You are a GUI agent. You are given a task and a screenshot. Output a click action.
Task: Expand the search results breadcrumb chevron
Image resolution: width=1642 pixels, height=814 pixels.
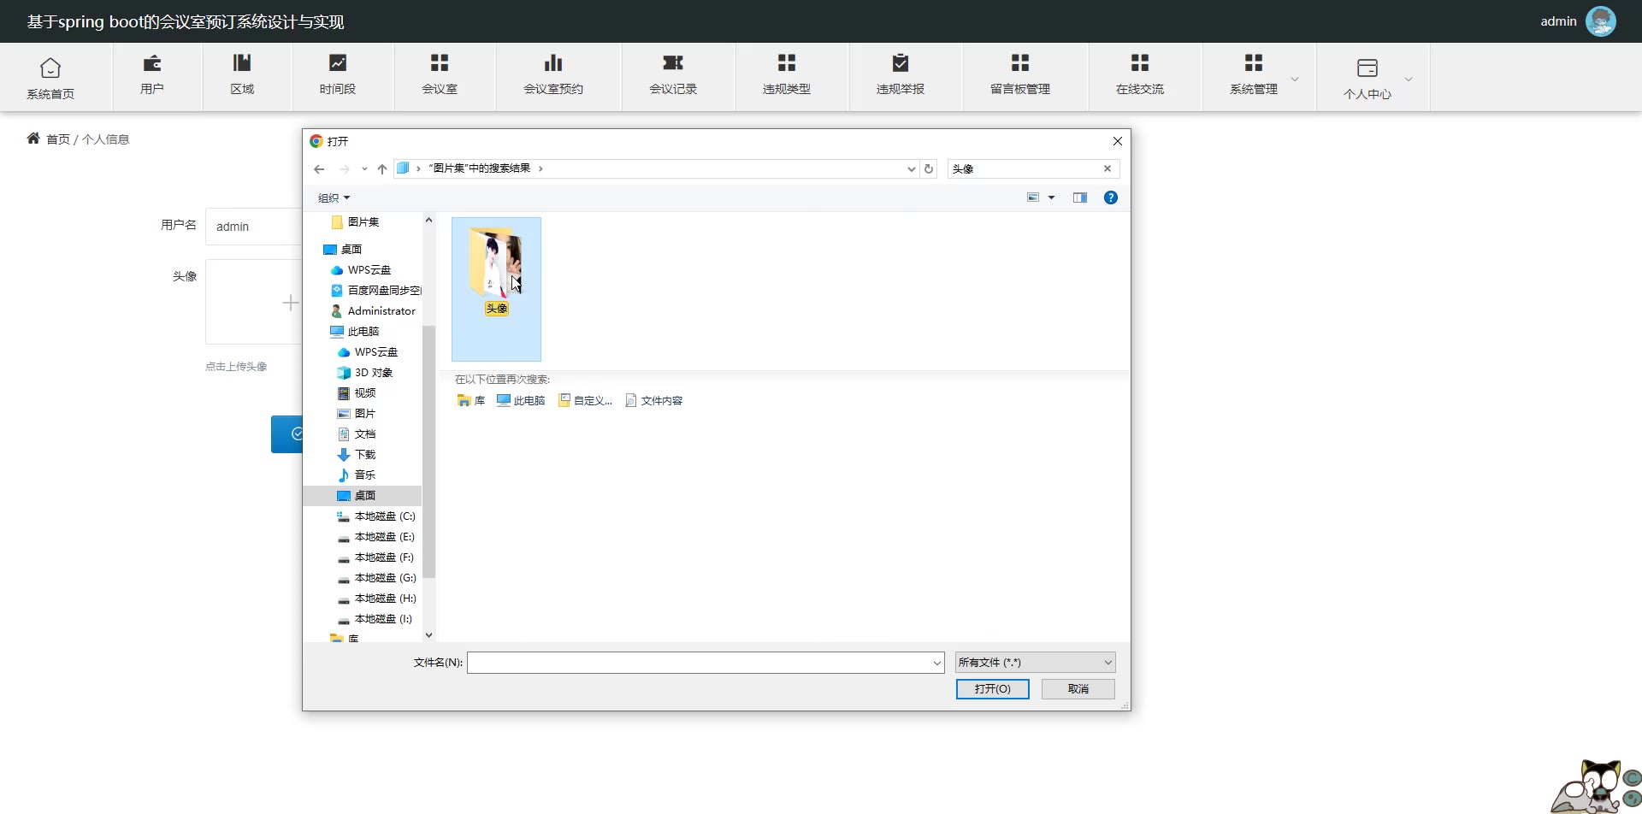pyautogui.click(x=540, y=168)
